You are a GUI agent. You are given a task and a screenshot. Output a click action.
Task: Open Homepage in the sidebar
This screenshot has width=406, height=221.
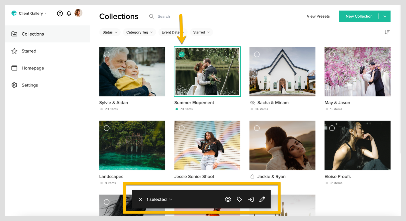(47, 68)
